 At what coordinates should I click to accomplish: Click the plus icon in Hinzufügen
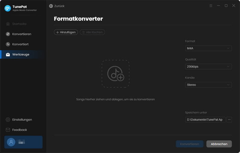[58, 32]
